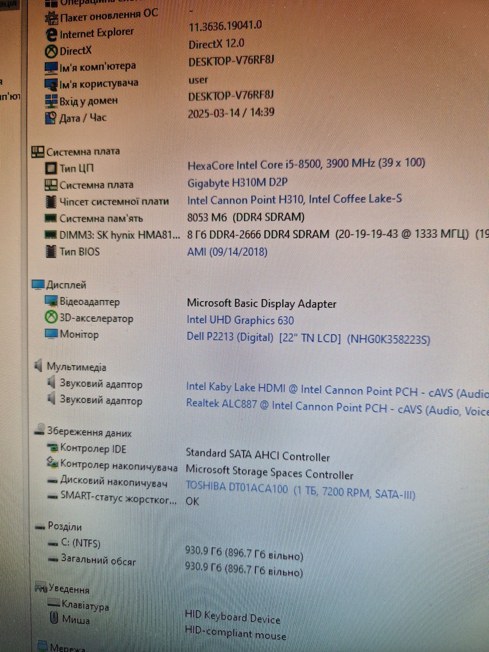Select the Загальний обсяг row
This screenshot has height=652, width=489.
98,560
